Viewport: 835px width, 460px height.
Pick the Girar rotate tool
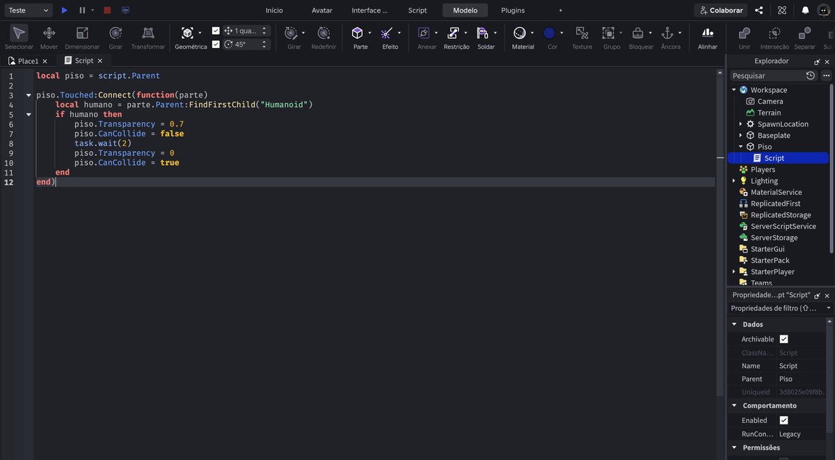(x=116, y=37)
